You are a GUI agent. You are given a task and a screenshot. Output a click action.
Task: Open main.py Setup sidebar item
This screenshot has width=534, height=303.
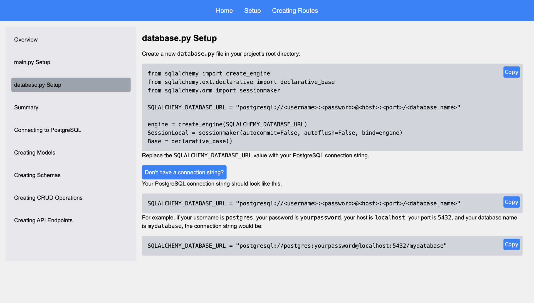click(71, 62)
